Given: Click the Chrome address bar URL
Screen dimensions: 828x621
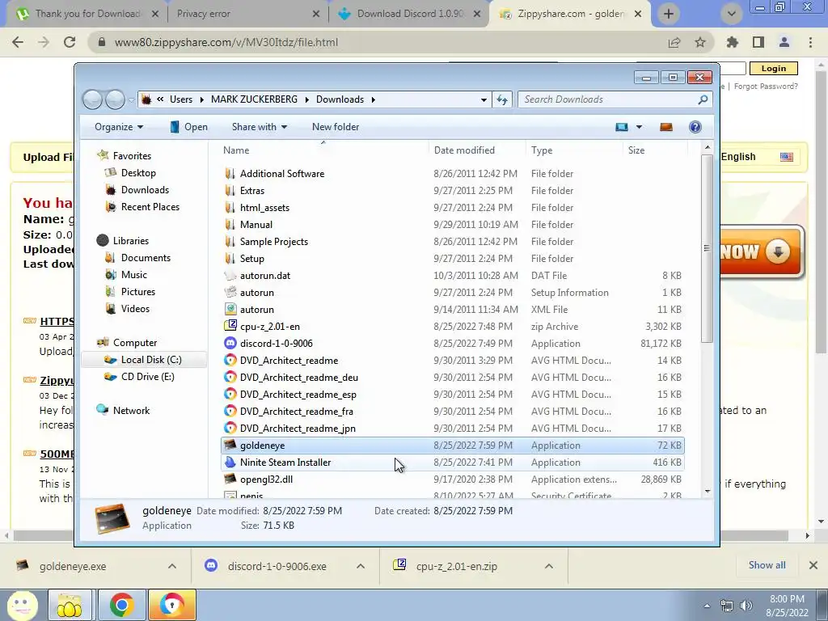Looking at the screenshot, I should [x=226, y=42].
